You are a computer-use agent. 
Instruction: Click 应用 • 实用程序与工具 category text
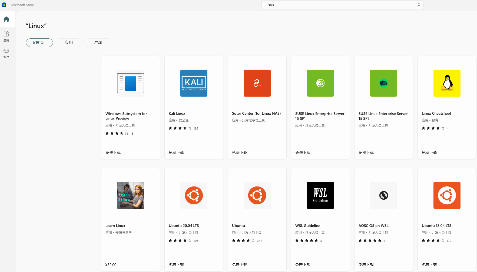click(248, 120)
